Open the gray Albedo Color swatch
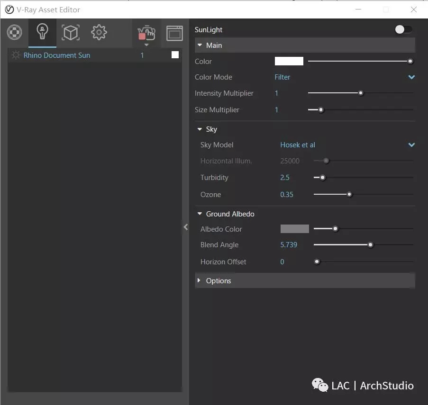Viewport: 428px width, 405px height. coord(294,229)
